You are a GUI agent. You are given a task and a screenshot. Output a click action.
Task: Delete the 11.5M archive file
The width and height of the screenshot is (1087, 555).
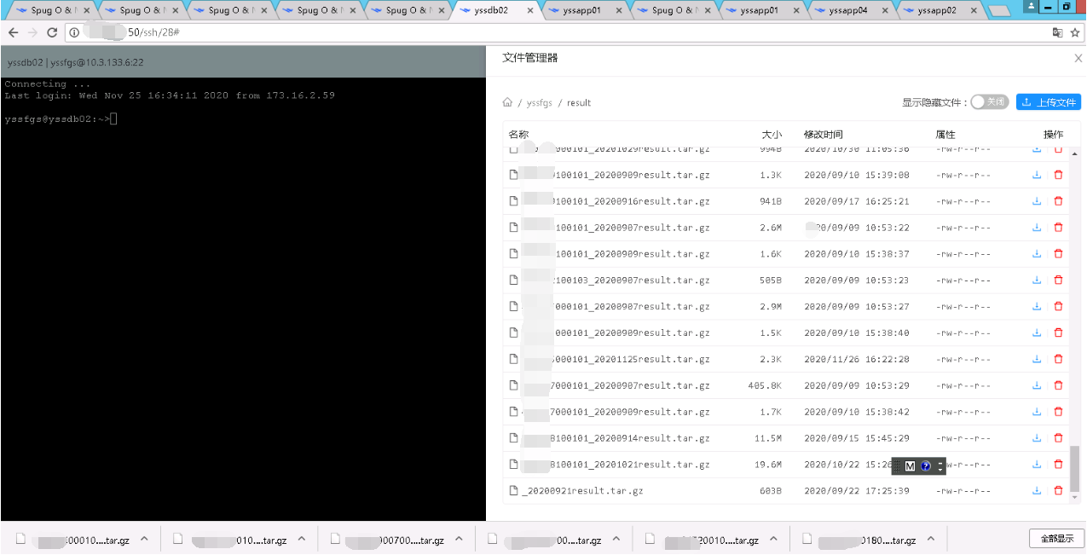1058,438
